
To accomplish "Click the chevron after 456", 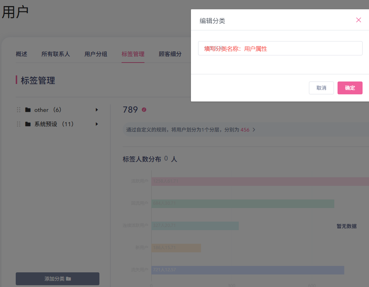I will [x=254, y=130].
